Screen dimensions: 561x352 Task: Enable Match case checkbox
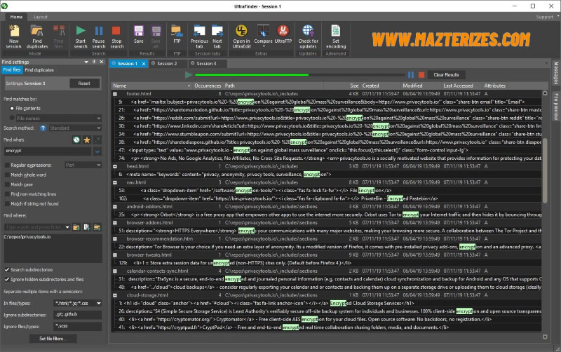pyautogui.click(x=7, y=184)
